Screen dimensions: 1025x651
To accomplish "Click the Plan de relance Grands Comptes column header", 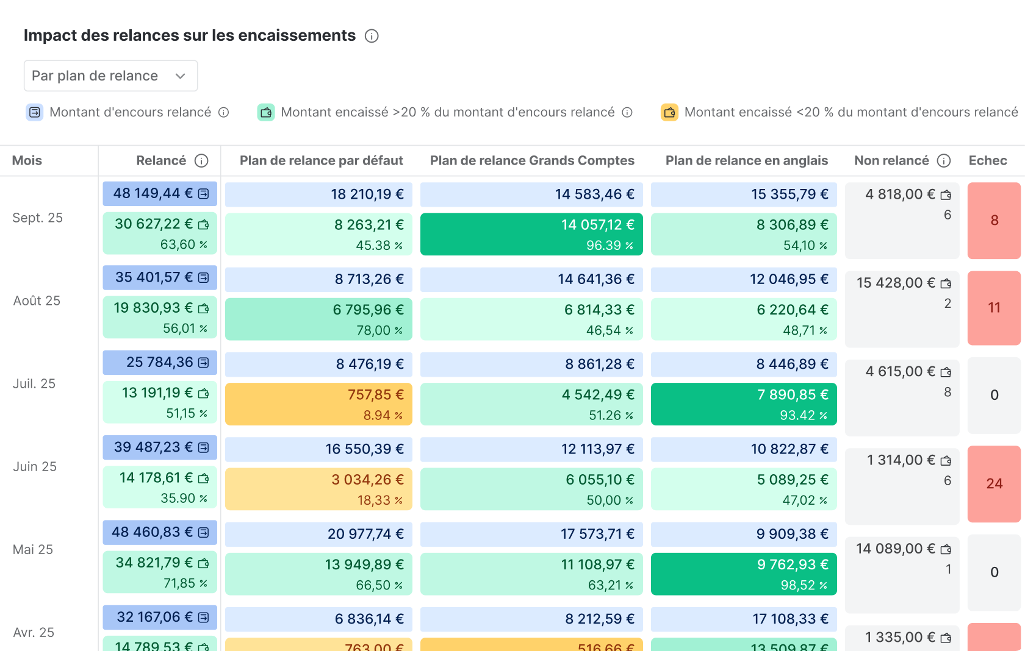I will point(531,160).
